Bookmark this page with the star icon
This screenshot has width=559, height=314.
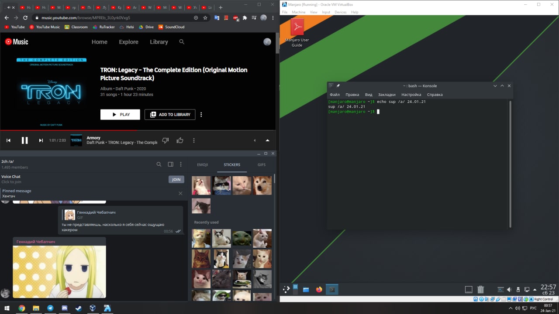[205, 18]
